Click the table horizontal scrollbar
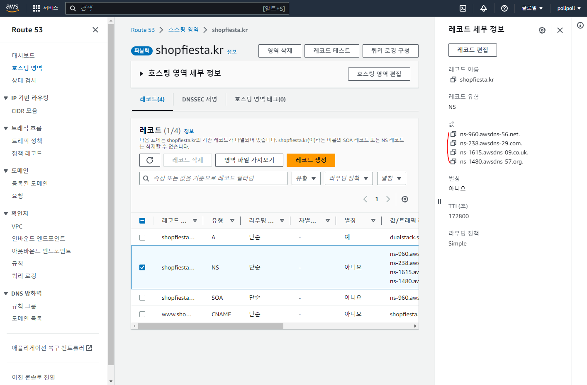 coord(211,326)
